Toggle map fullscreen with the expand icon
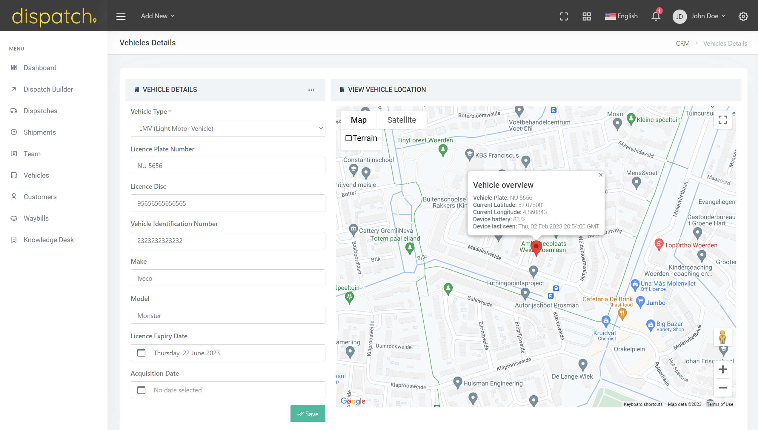This screenshot has height=430, width=758. (x=723, y=120)
